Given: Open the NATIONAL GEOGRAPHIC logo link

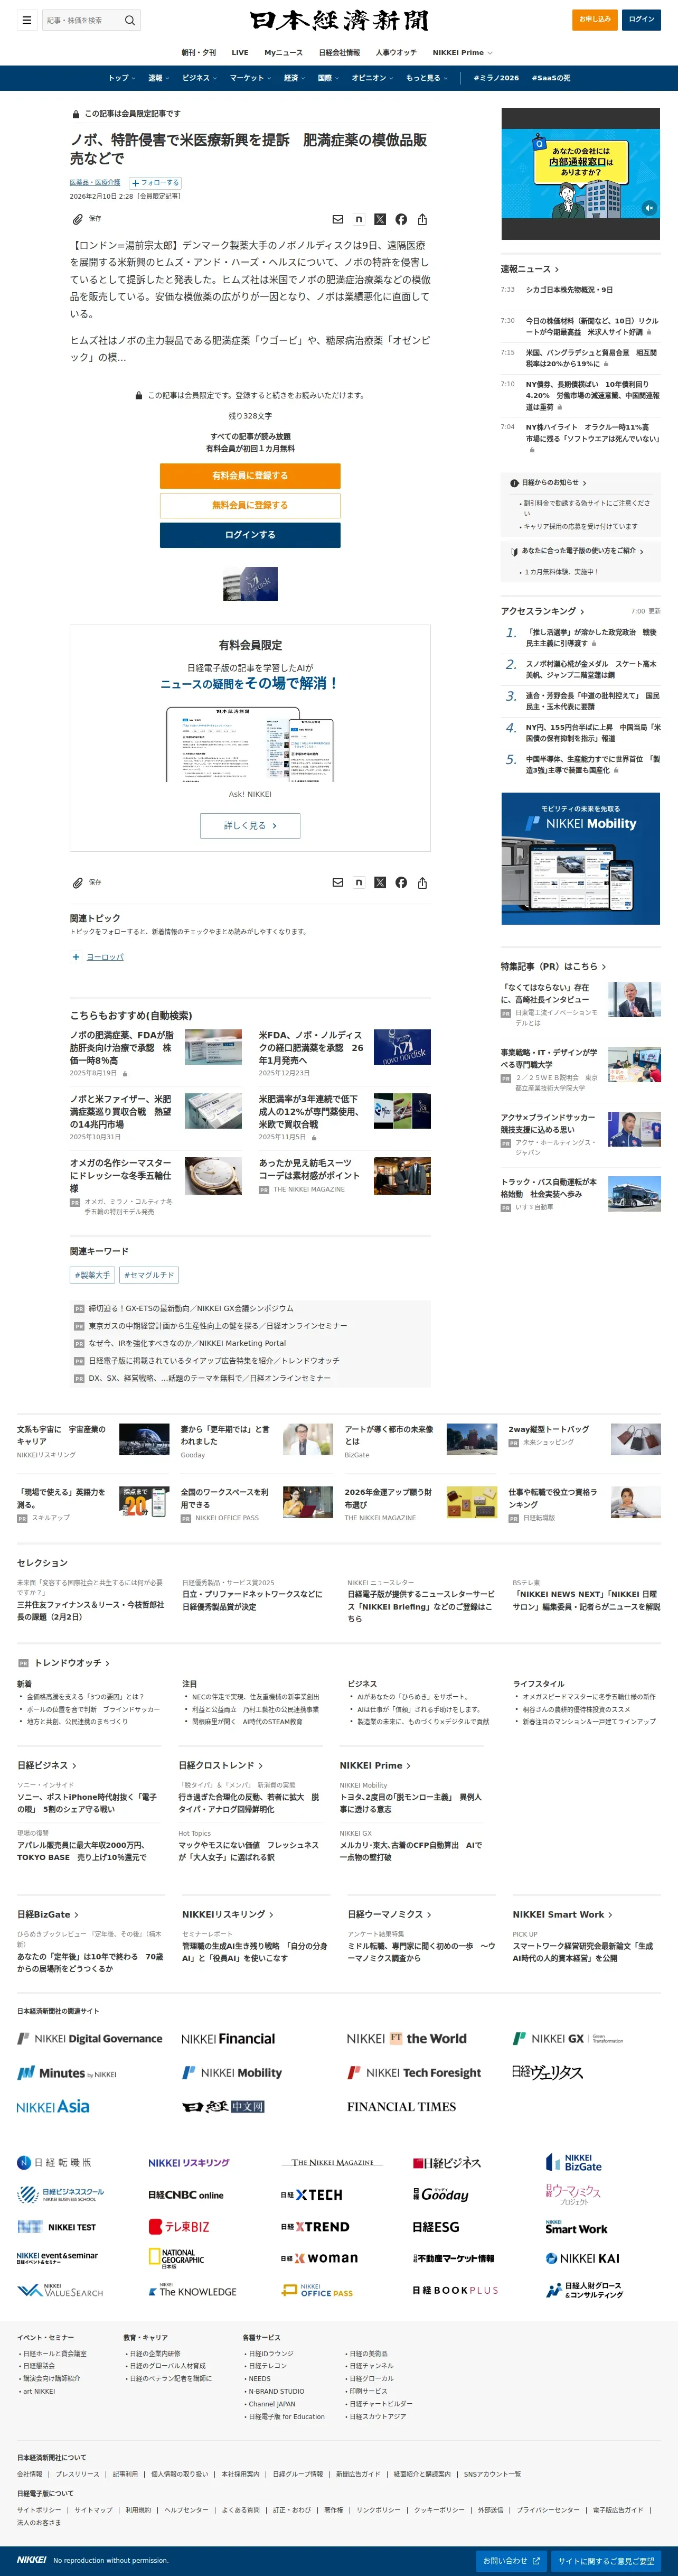Looking at the screenshot, I should 176,2259.
